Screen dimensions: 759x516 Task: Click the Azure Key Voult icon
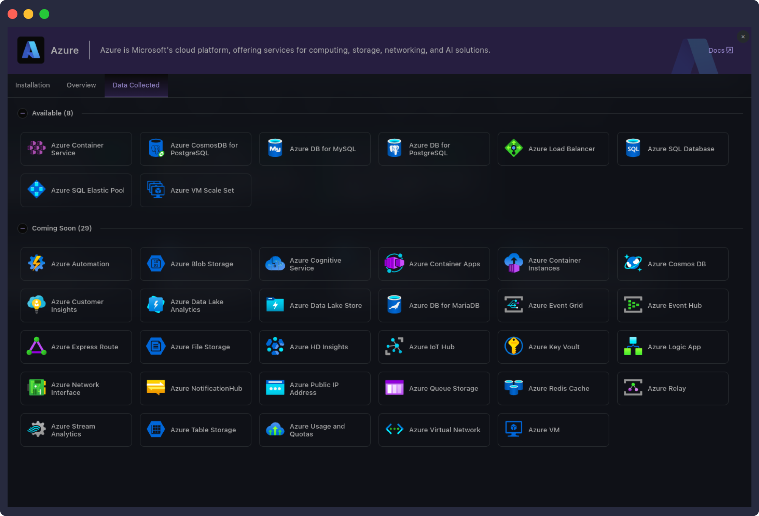click(x=514, y=347)
